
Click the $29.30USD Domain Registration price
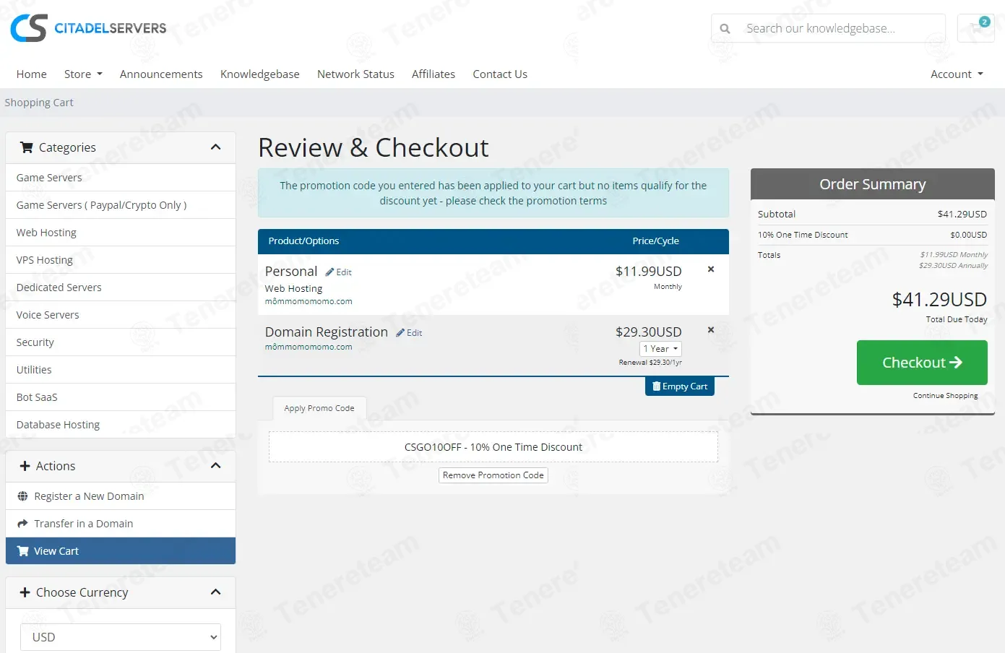pyautogui.click(x=648, y=332)
